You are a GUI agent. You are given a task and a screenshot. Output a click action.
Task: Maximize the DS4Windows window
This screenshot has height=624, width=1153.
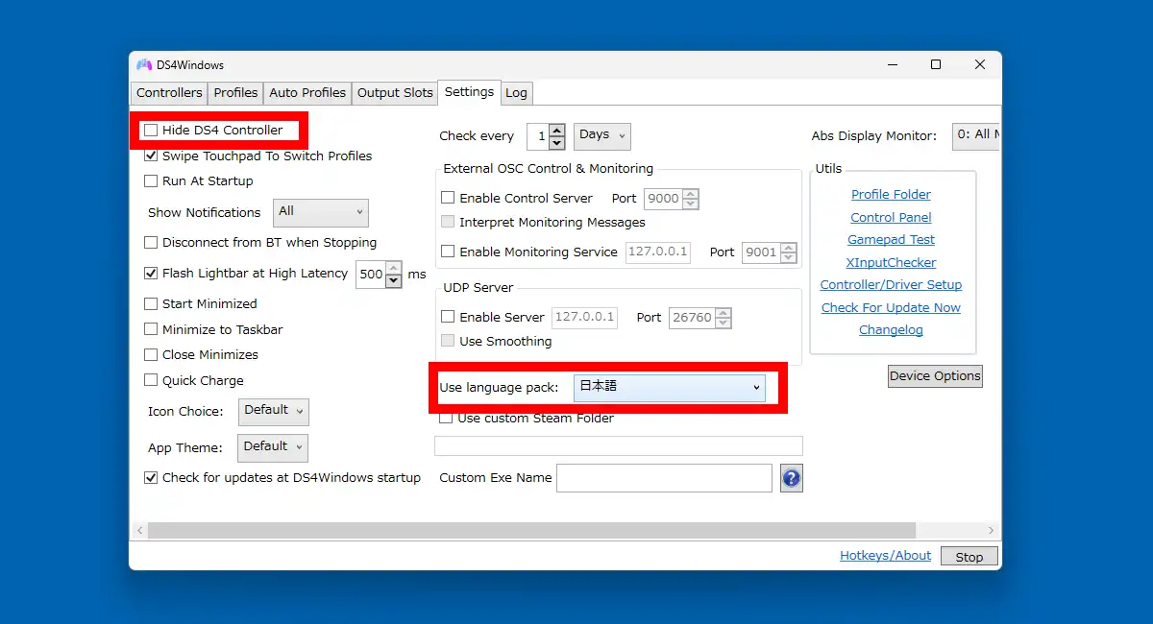coord(935,65)
